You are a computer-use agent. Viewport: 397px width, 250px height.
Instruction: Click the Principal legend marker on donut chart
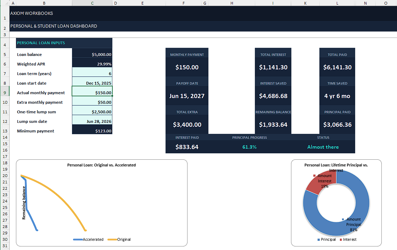coord(319,240)
